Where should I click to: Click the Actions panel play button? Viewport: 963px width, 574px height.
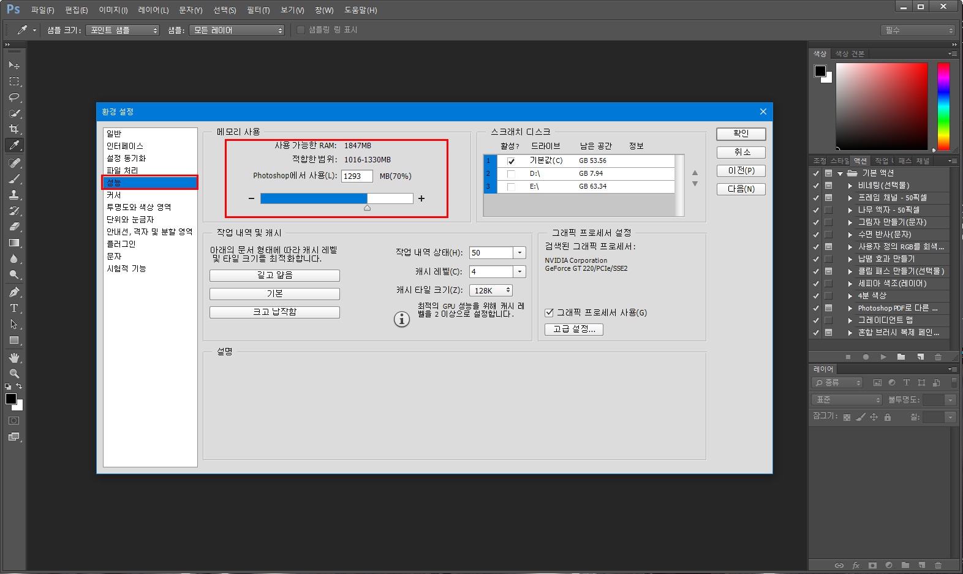click(883, 357)
